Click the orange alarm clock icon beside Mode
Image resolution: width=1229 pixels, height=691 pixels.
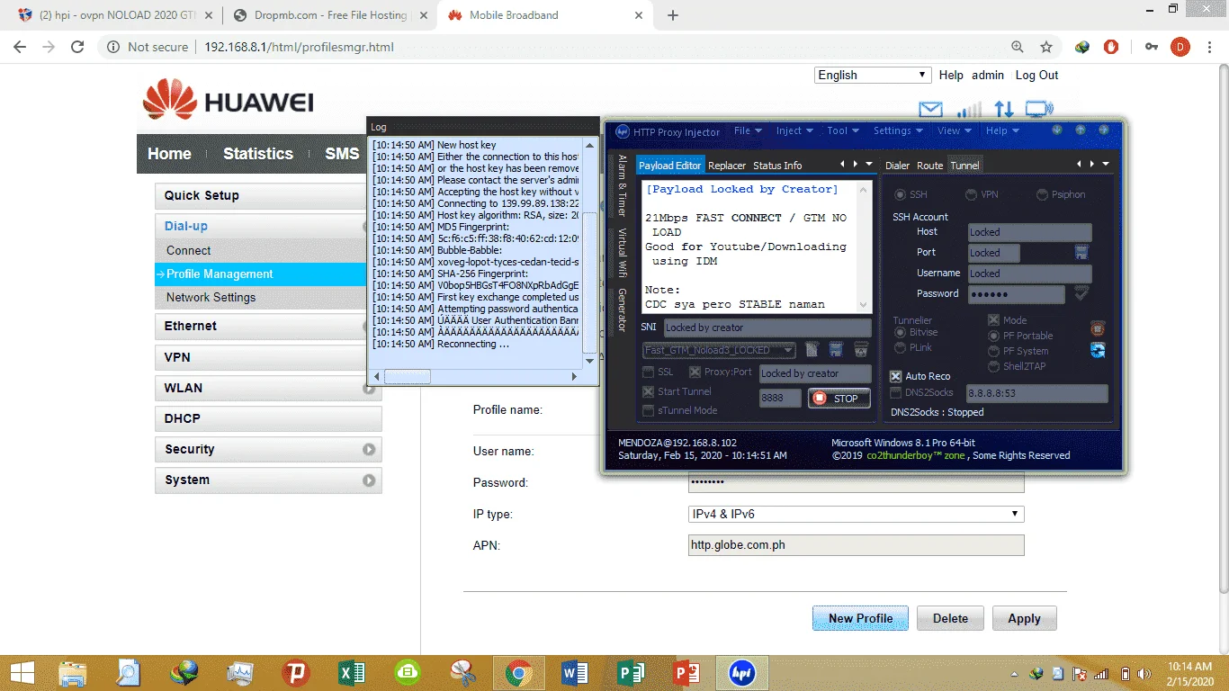coord(1097,328)
